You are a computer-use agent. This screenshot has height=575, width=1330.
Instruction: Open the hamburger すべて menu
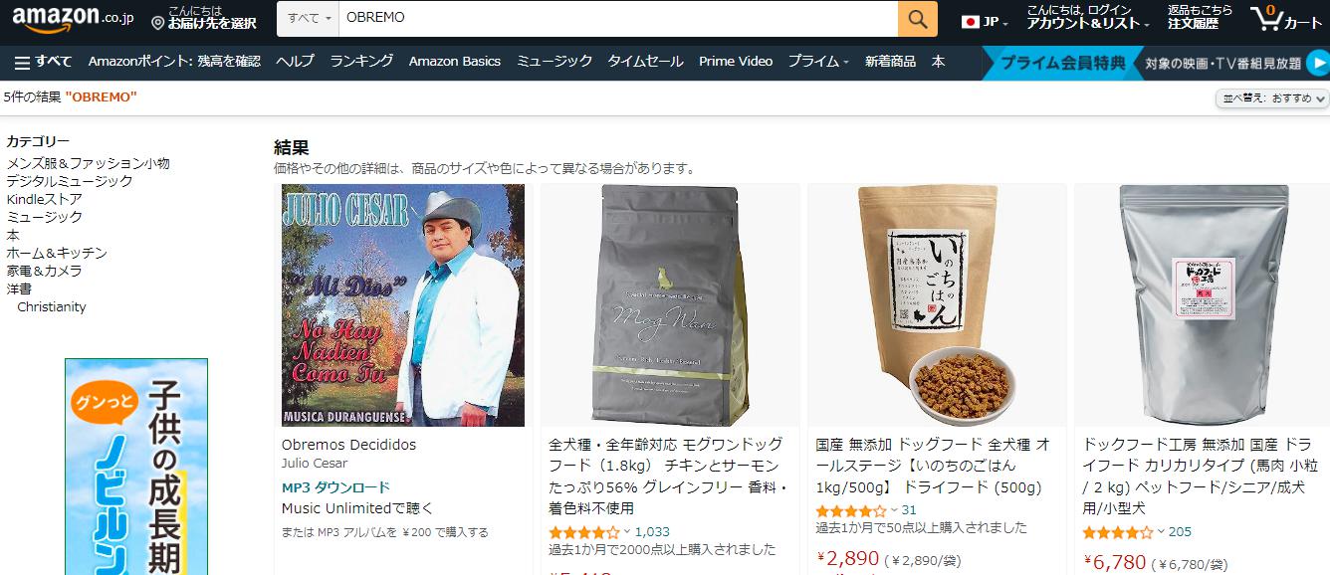(43, 62)
